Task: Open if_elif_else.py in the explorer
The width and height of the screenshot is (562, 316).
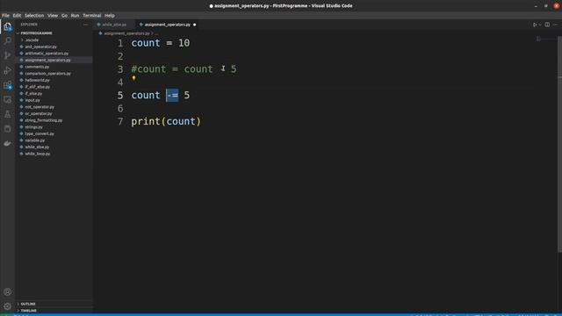Action: coord(37,87)
